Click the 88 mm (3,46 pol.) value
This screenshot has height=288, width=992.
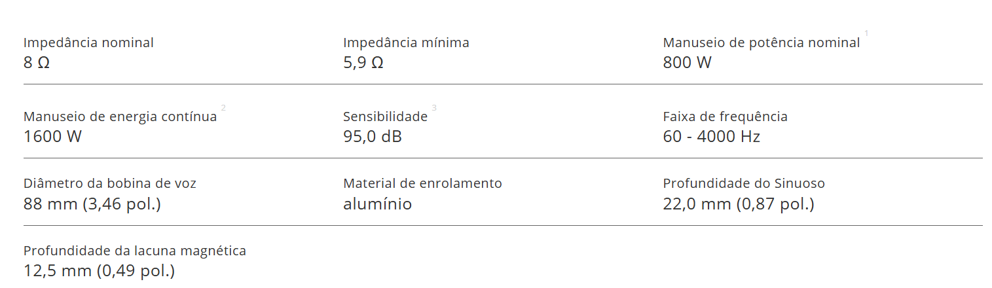click(92, 204)
